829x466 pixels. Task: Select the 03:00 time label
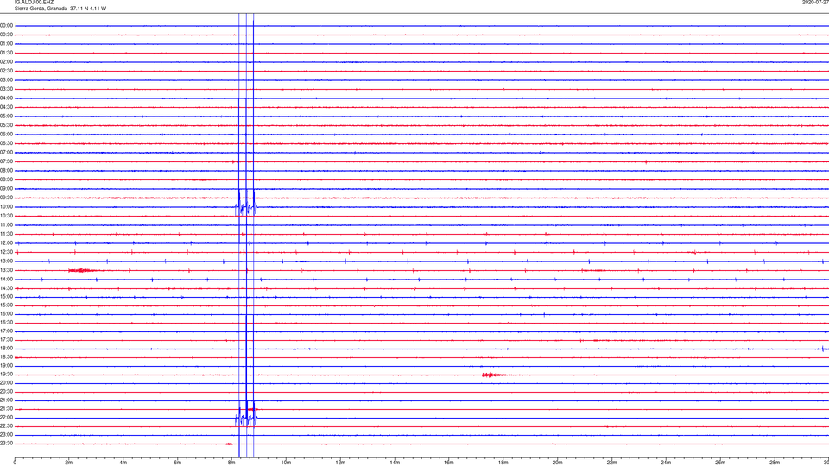[x=6, y=80]
